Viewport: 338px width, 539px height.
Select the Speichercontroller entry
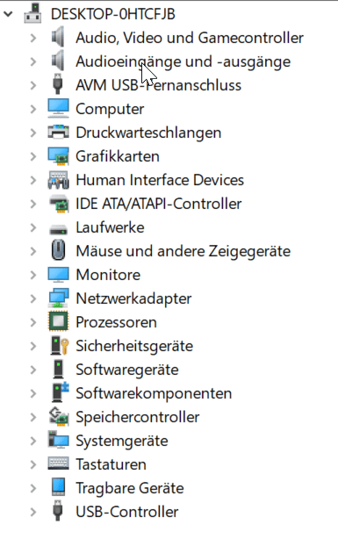pos(138,417)
